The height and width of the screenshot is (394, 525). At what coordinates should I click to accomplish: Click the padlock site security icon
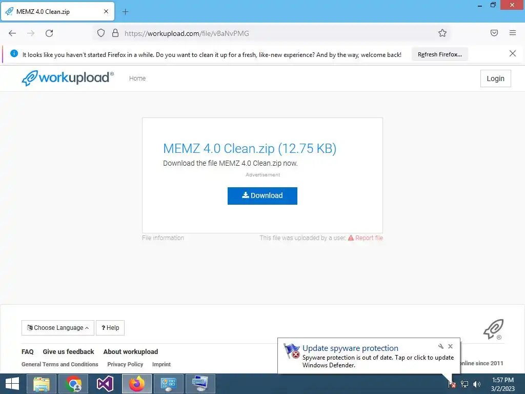(115, 33)
